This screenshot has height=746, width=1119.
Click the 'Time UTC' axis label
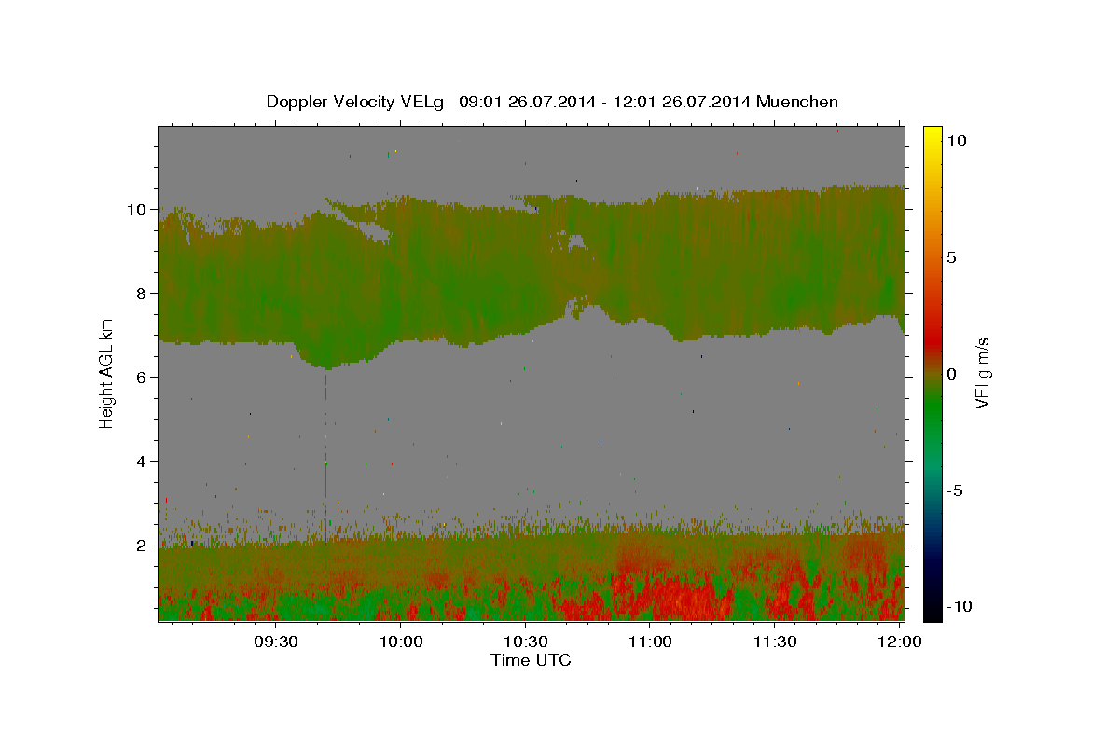tap(531, 660)
